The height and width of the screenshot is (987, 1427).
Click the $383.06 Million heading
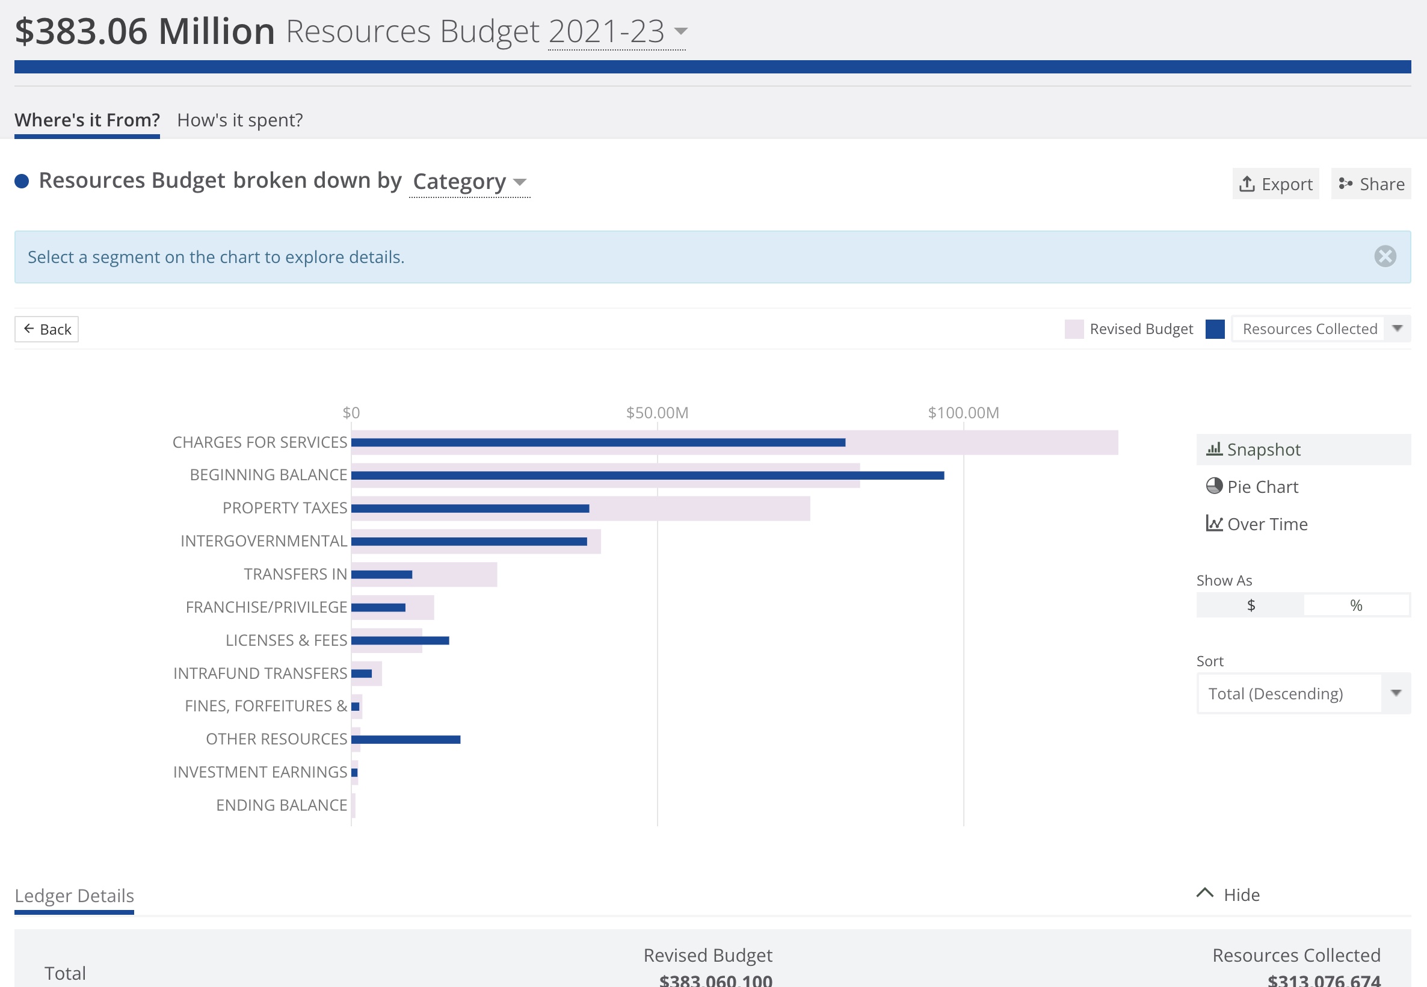[144, 31]
